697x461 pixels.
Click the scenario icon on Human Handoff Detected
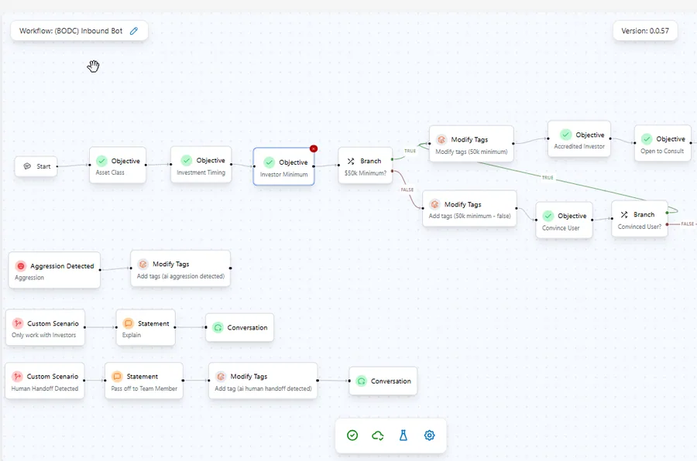click(17, 377)
